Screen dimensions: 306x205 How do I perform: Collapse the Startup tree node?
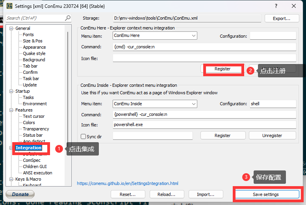pyautogui.click(x=11, y=91)
